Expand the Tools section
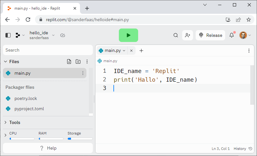 pos(5,122)
